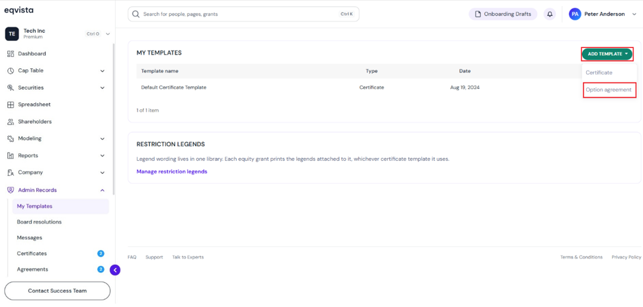Click Default Certificate Template row name

(174, 88)
